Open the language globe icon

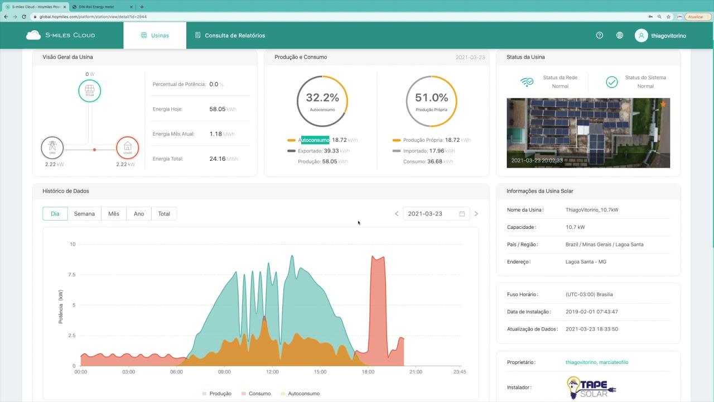[620, 35]
